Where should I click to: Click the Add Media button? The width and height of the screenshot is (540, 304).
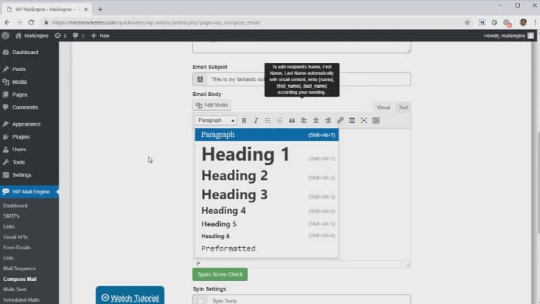click(x=212, y=105)
